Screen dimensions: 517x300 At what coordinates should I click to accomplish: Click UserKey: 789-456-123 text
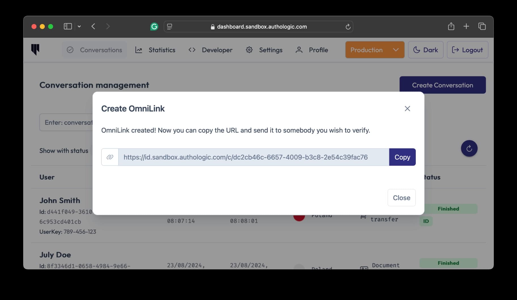tap(68, 232)
